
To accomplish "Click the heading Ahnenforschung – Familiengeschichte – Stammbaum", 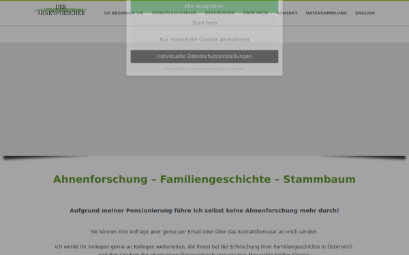I will click(204, 180).
